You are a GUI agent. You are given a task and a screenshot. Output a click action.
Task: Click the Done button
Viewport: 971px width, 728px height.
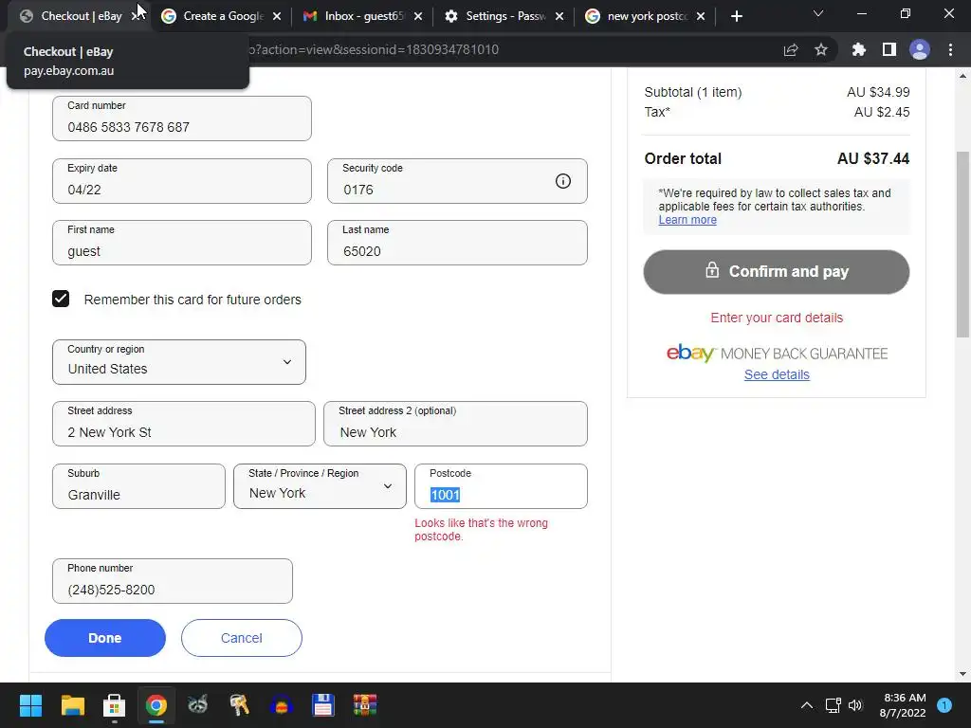(x=104, y=638)
